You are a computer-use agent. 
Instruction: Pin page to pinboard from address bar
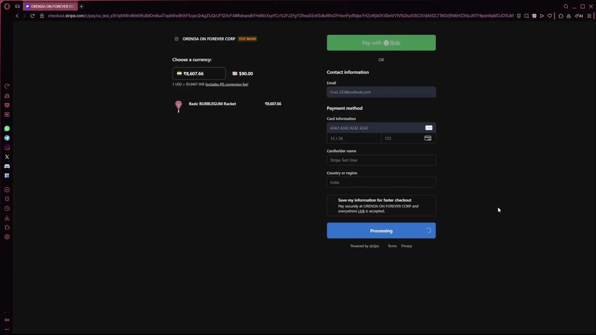[x=519, y=16]
